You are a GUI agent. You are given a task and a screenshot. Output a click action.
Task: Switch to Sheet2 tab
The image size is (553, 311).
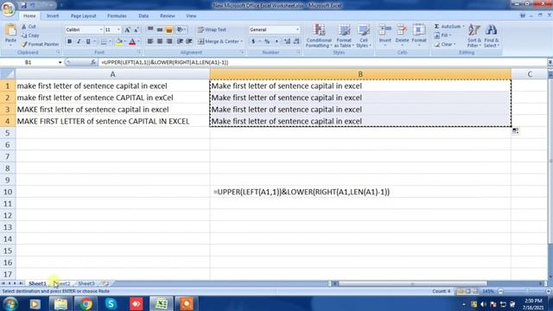coord(63,283)
